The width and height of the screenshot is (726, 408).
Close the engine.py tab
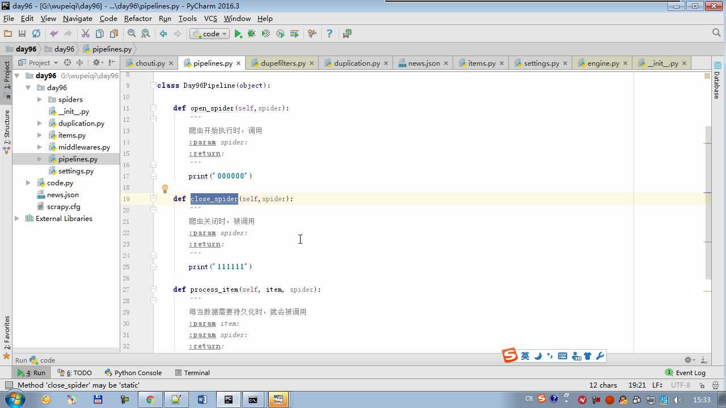click(626, 63)
